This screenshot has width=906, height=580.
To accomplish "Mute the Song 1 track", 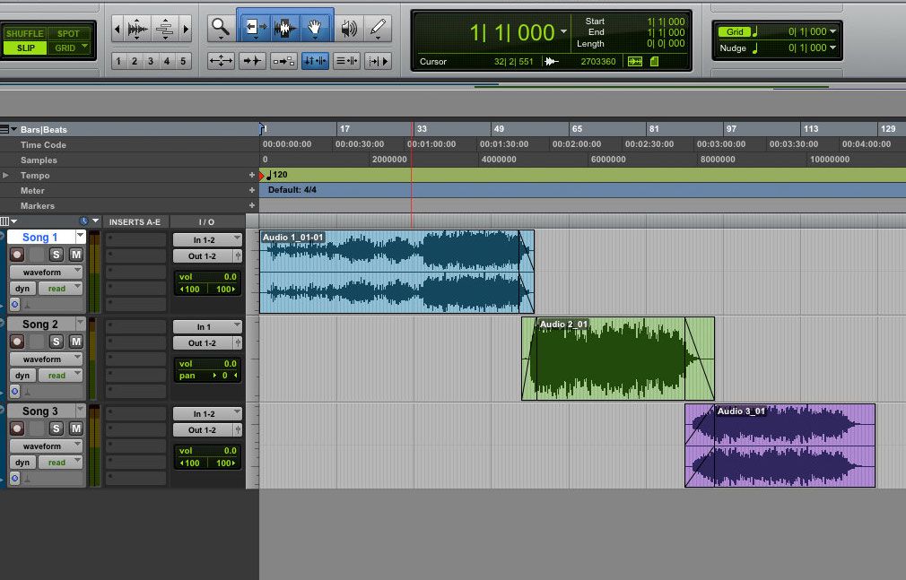I will [75, 255].
